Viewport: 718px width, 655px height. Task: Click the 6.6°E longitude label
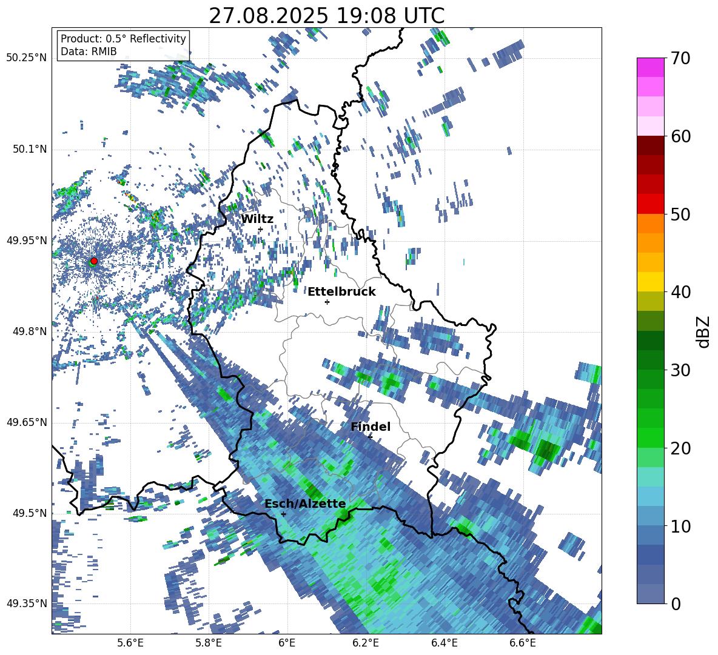pos(523,643)
